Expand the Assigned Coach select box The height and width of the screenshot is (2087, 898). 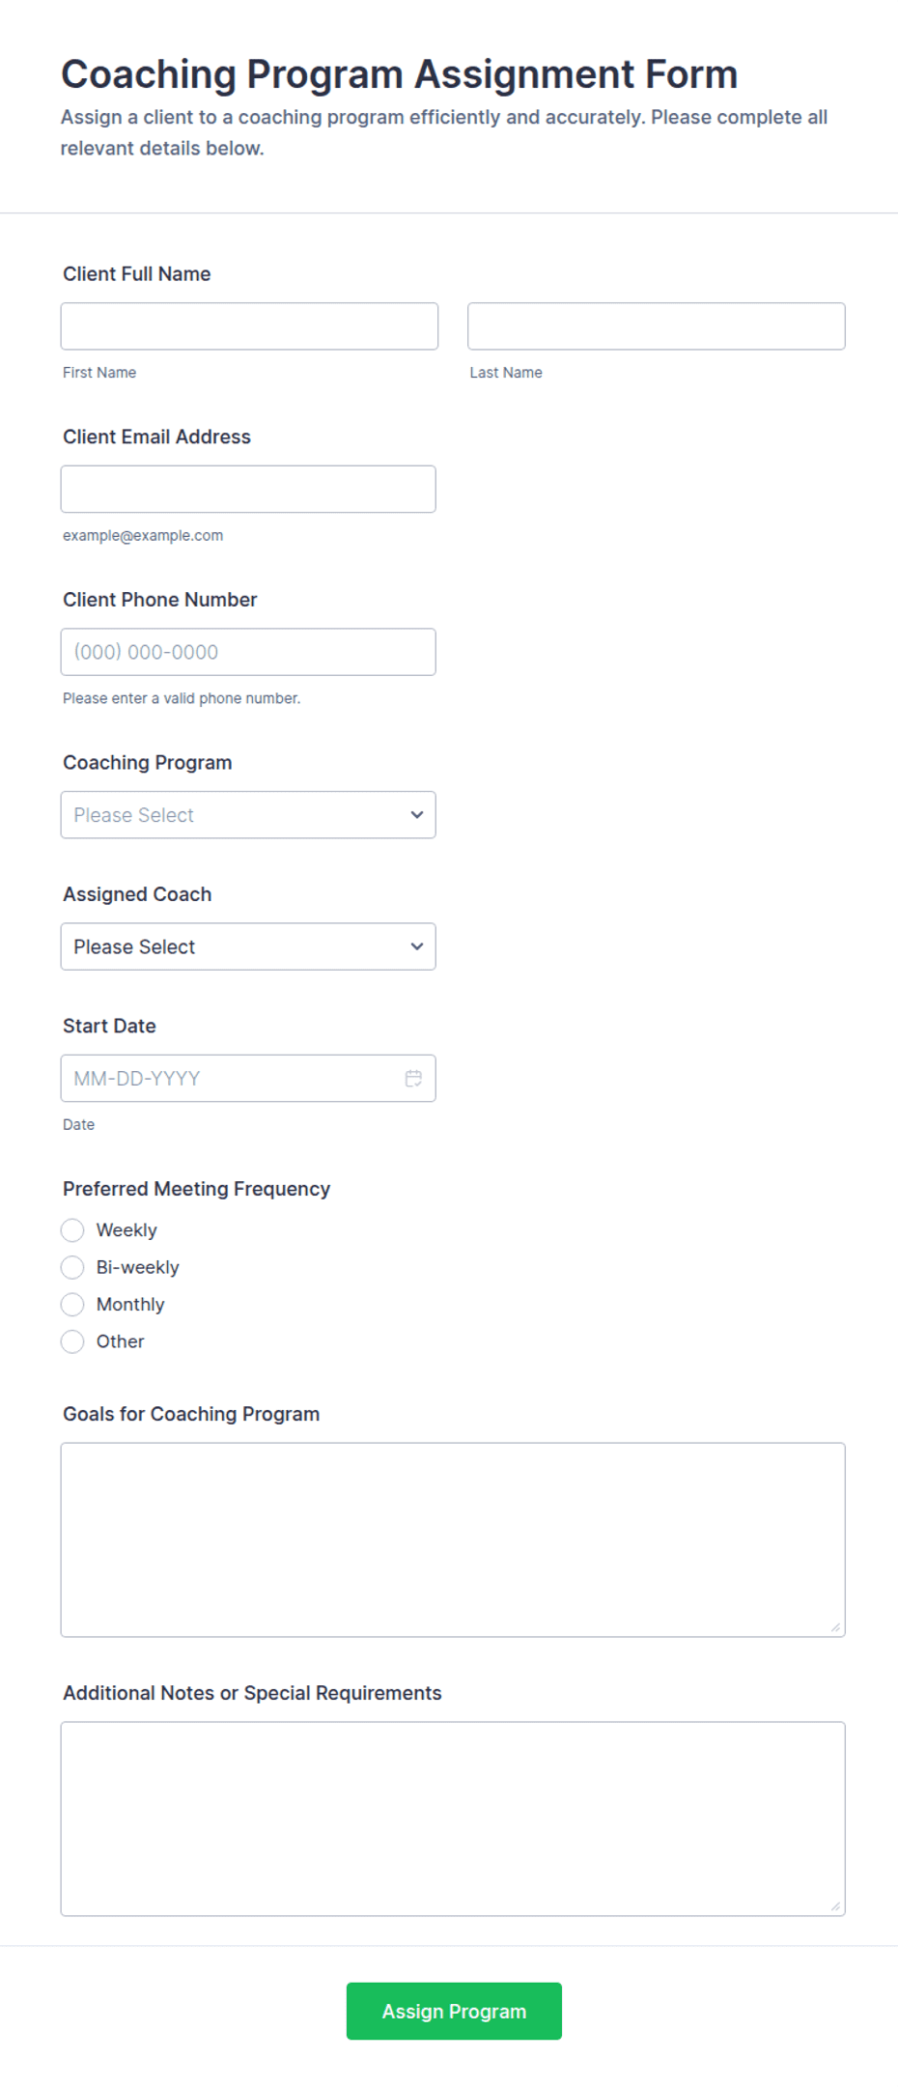(x=248, y=946)
